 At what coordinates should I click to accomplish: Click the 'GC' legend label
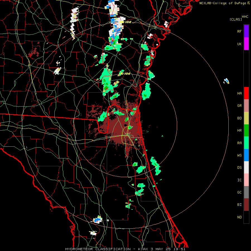pos(239,192)
